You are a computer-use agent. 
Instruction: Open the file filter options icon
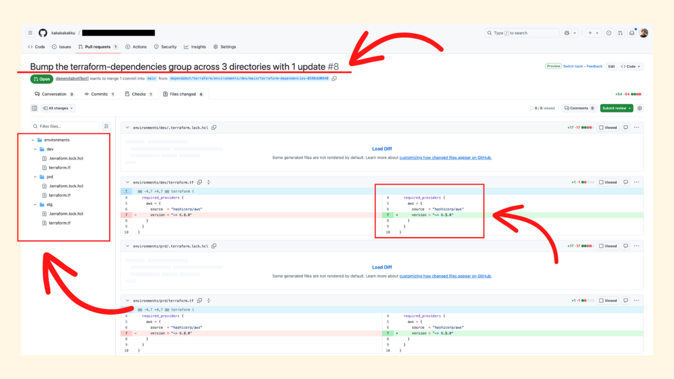(x=106, y=126)
